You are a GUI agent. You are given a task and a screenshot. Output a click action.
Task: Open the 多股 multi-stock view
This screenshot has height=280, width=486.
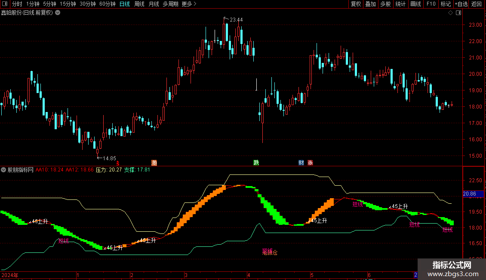click(x=385, y=4)
